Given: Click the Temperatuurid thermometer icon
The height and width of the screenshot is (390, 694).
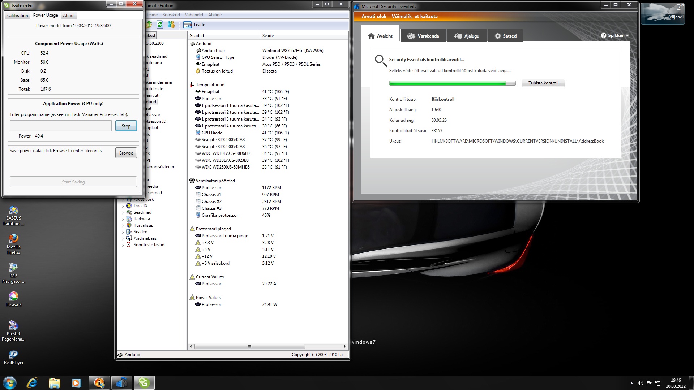Looking at the screenshot, I should 192,85.
